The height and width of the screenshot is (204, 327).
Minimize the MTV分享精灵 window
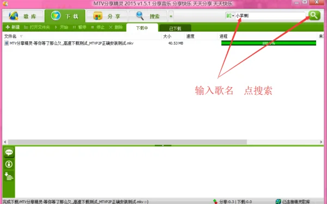point(296,3)
